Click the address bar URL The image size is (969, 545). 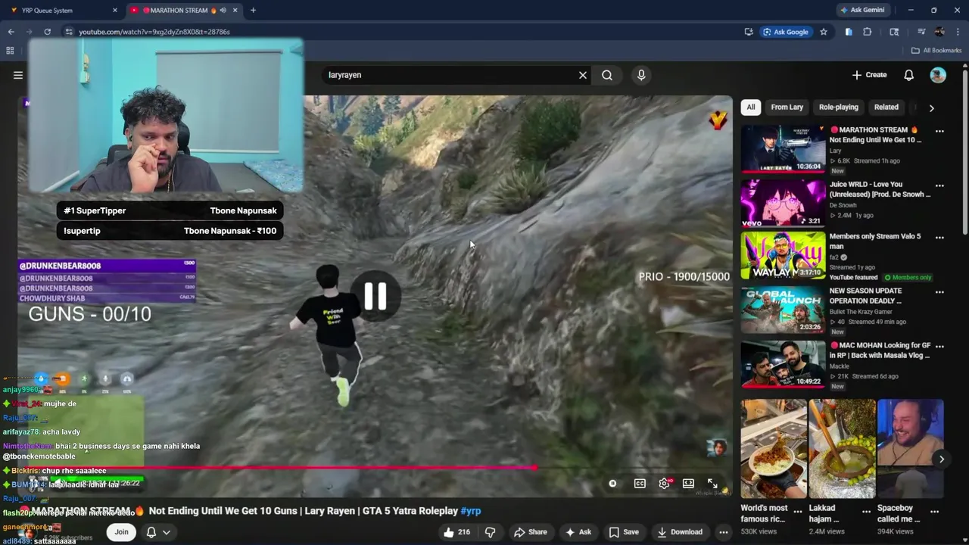[x=154, y=32]
